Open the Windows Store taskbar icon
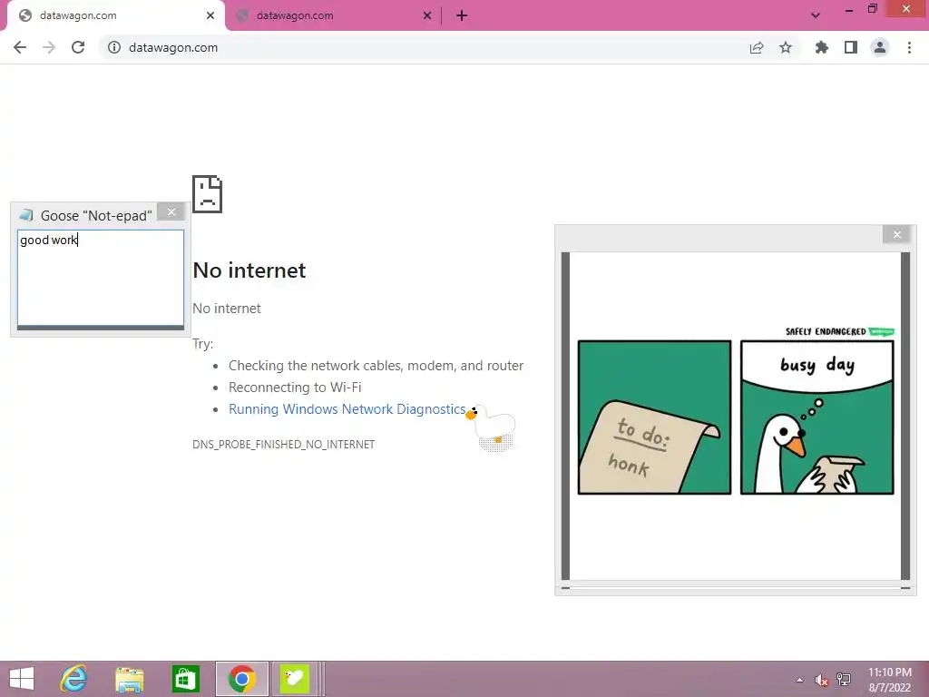Viewport: 929px width, 697px height. click(185, 679)
